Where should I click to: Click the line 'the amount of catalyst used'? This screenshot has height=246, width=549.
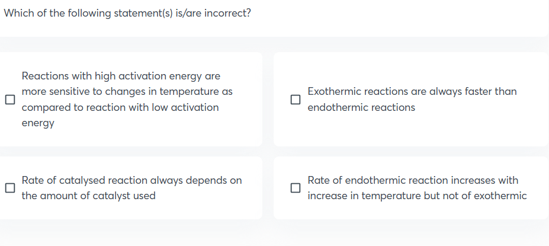coord(89,196)
